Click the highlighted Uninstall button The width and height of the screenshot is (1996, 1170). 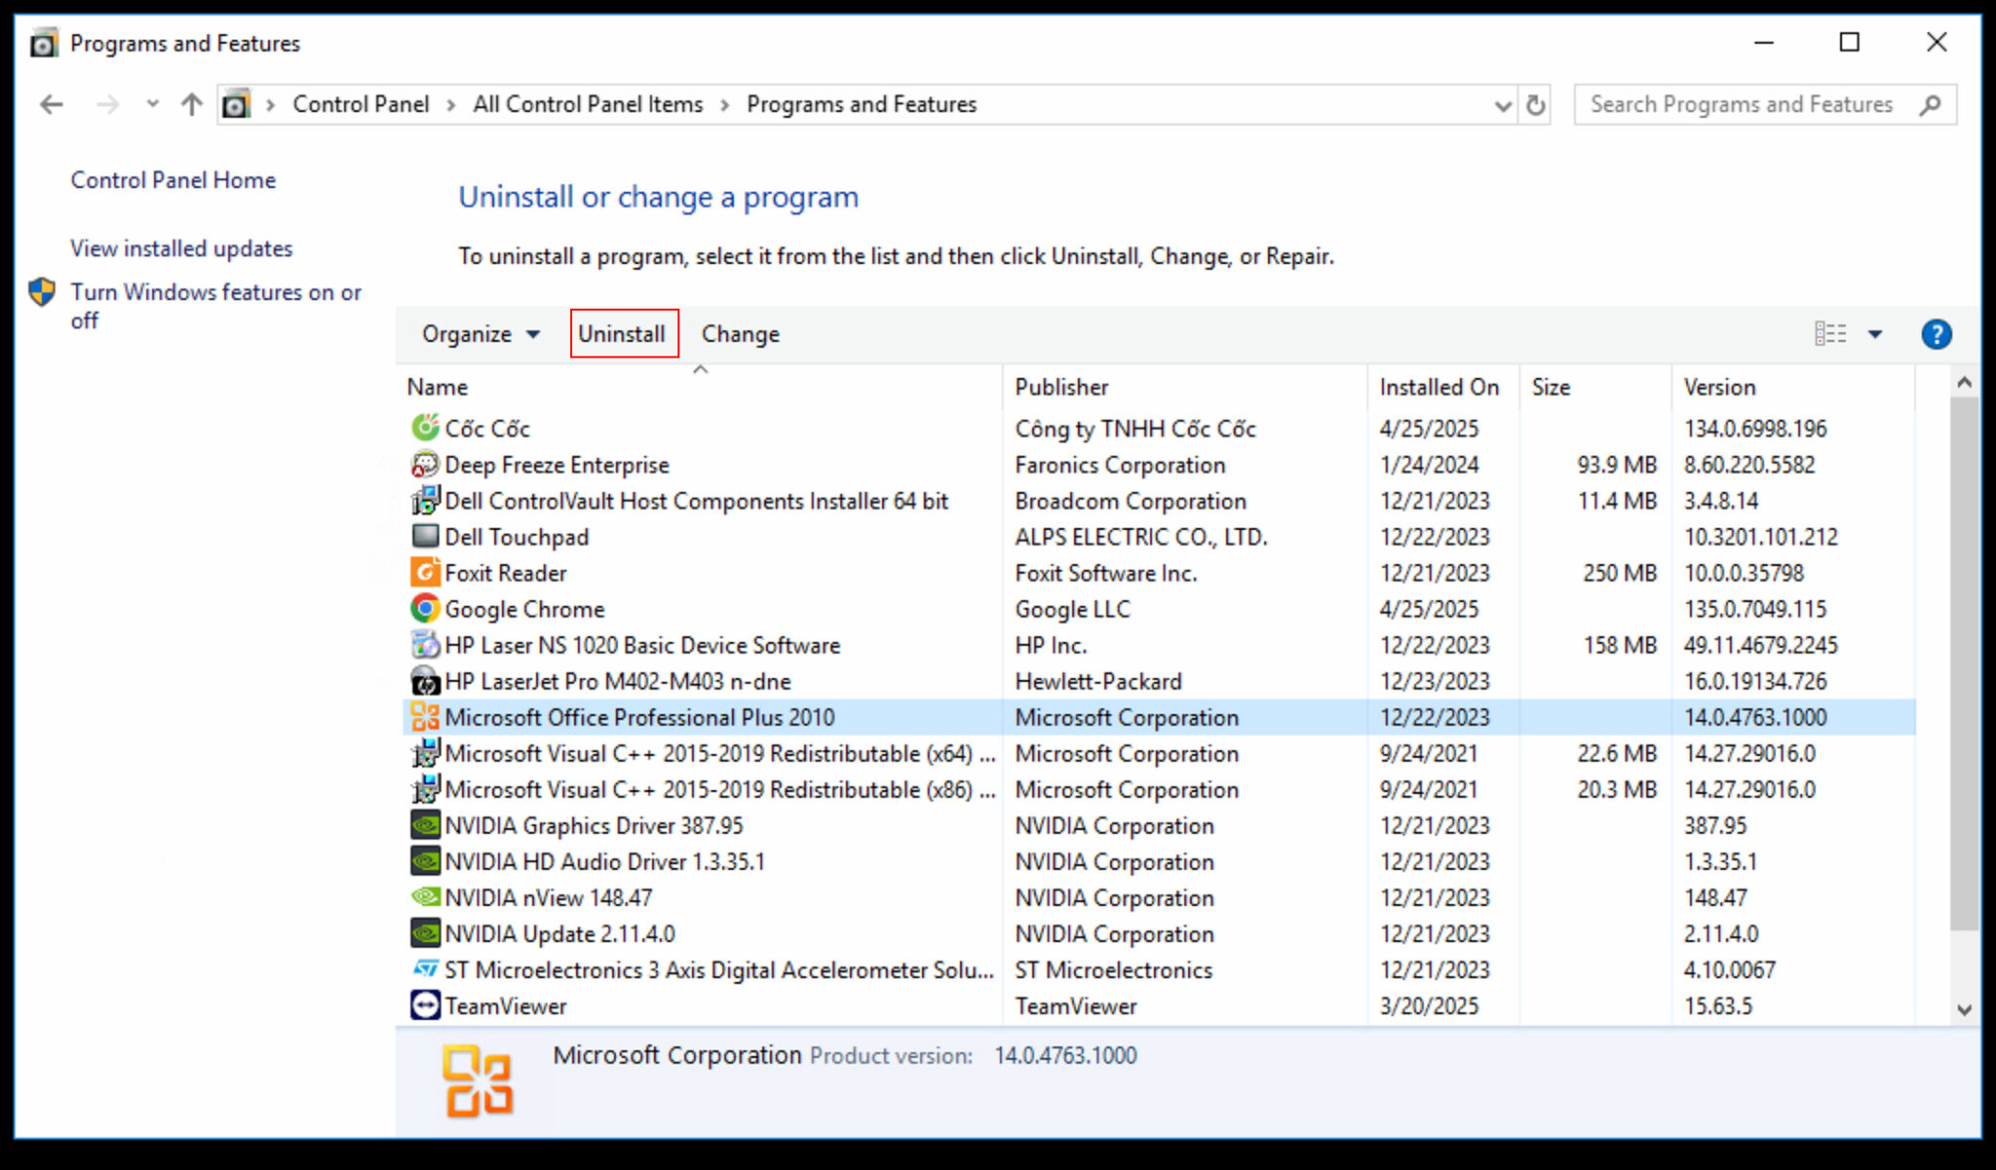click(x=623, y=333)
